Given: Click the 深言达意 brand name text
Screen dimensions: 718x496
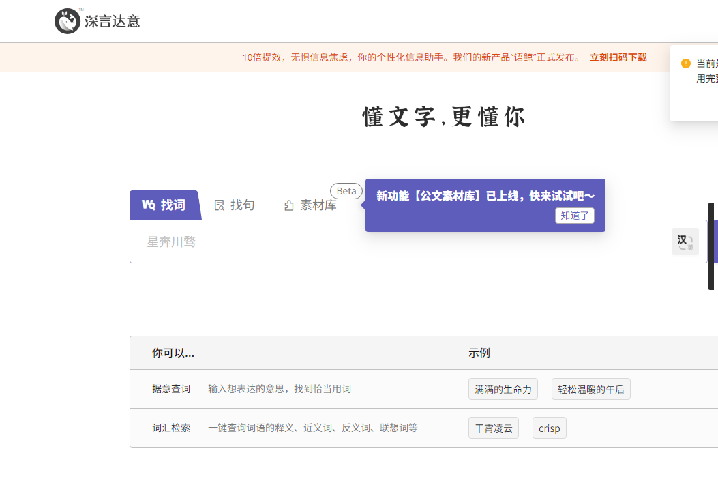Looking at the screenshot, I should click(x=113, y=22).
